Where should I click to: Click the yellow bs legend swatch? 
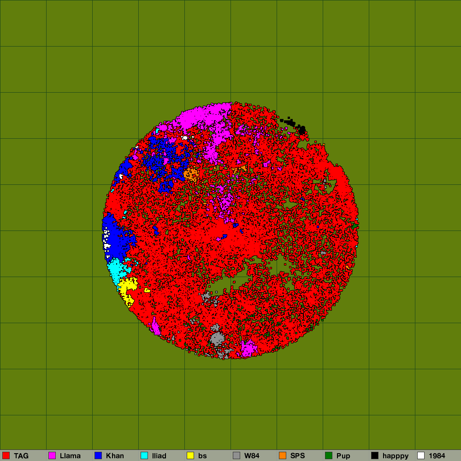[190, 455]
